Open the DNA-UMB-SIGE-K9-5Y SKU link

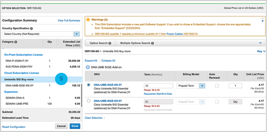[x=108, y=101]
